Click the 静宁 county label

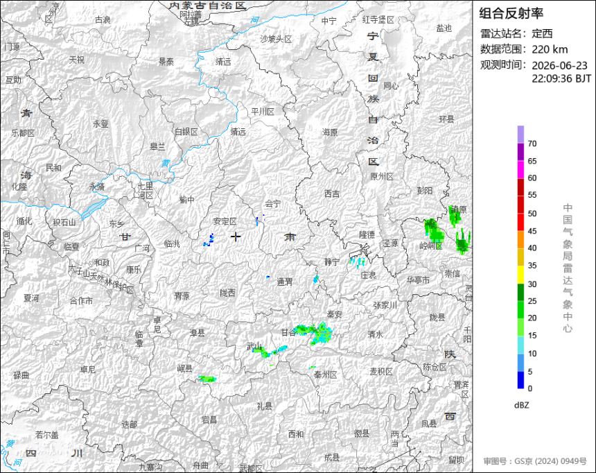point(332,261)
